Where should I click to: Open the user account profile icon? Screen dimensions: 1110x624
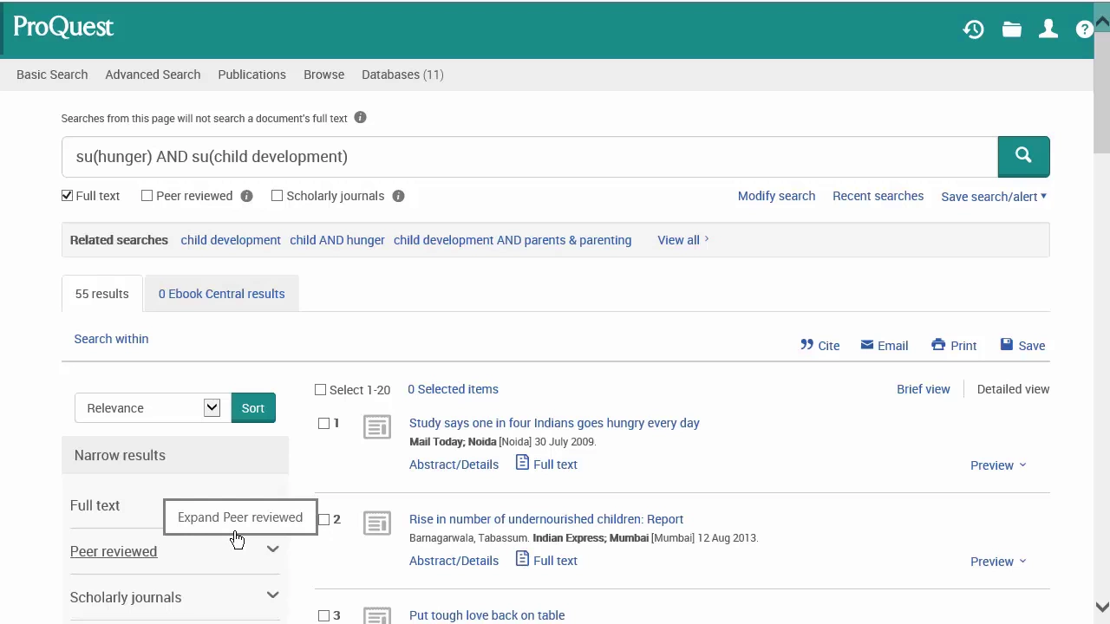(1048, 29)
